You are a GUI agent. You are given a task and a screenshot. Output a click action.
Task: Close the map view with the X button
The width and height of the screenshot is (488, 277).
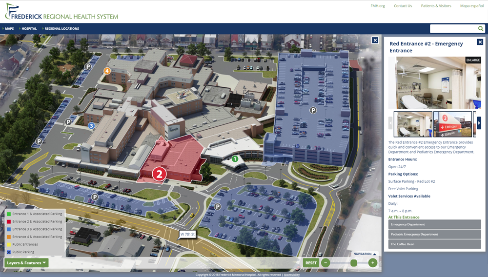pyautogui.click(x=375, y=40)
